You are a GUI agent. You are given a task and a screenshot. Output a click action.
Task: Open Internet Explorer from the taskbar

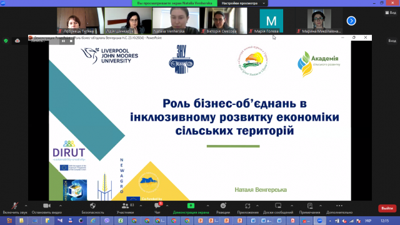(93, 221)
